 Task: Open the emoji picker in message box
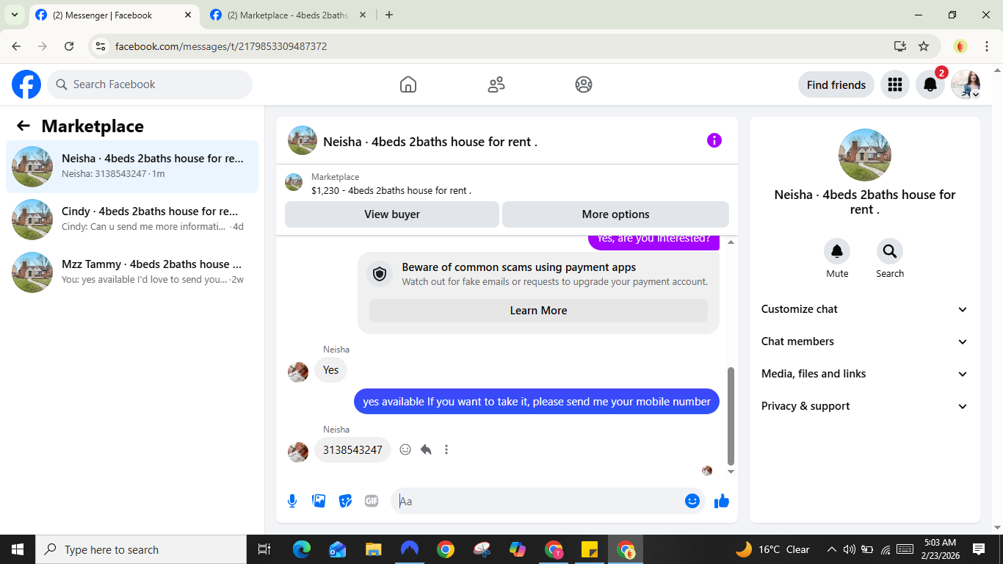[x=692, y=501]
